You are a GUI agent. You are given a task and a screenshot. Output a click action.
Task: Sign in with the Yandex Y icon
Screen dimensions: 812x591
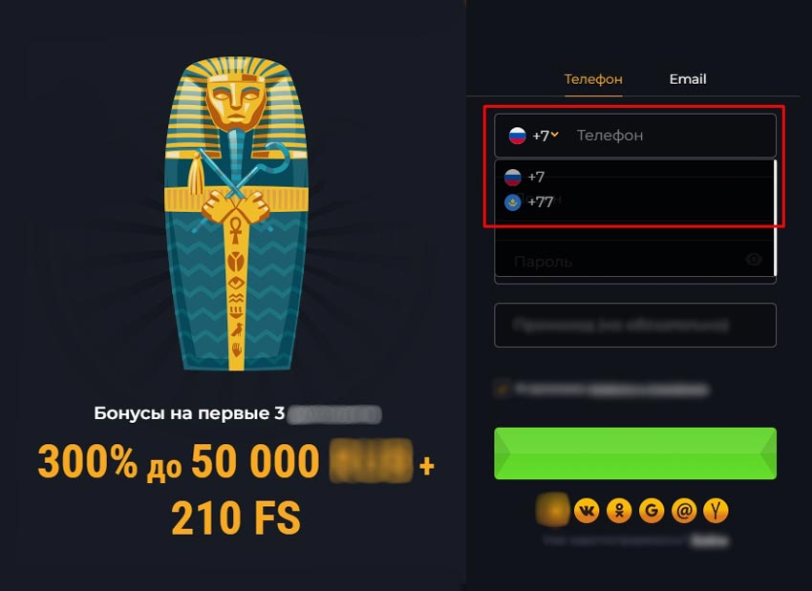716,512
